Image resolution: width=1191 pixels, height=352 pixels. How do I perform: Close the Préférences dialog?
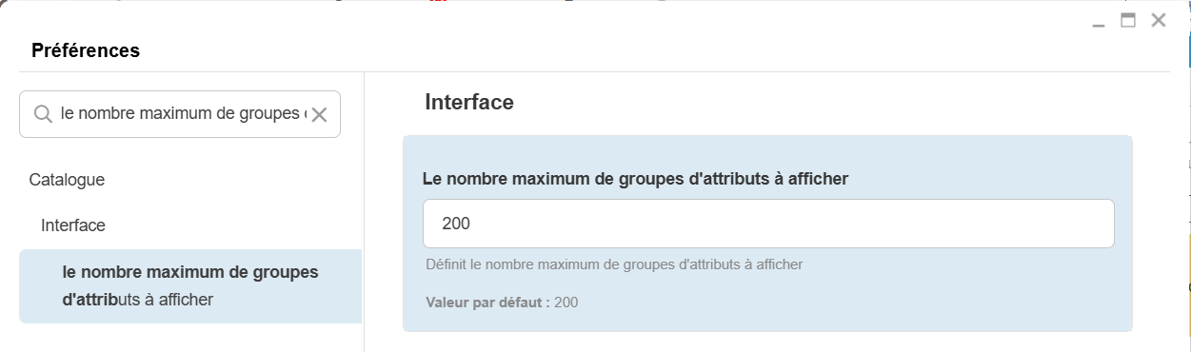click(1159, 20)
